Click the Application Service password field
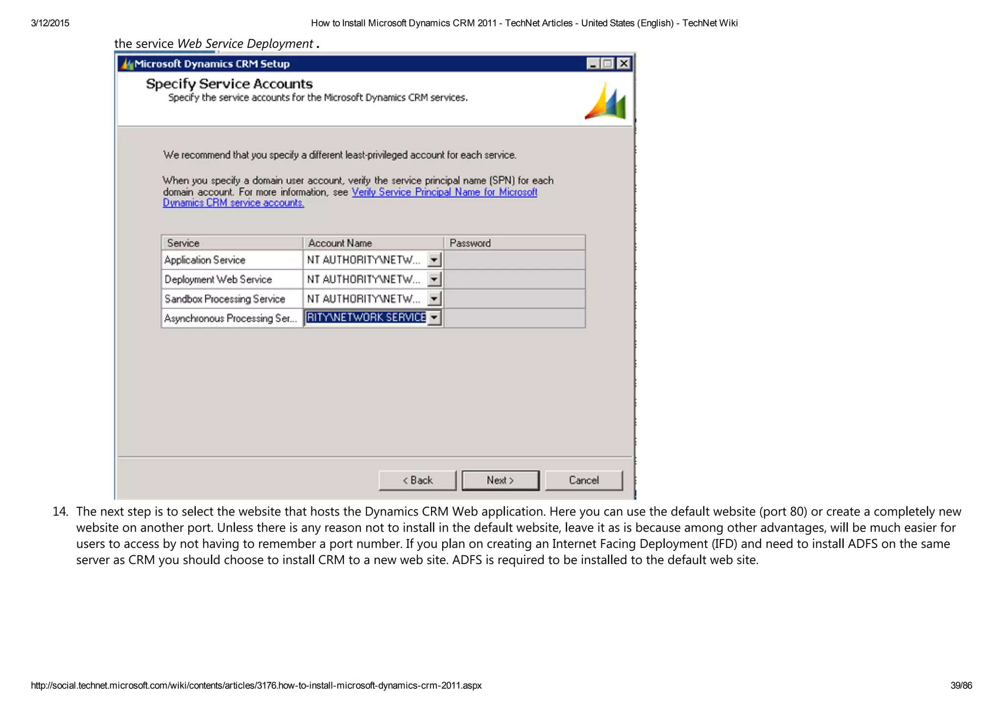The width and height of the screenshot is (1003, 709). click(514, 260)
